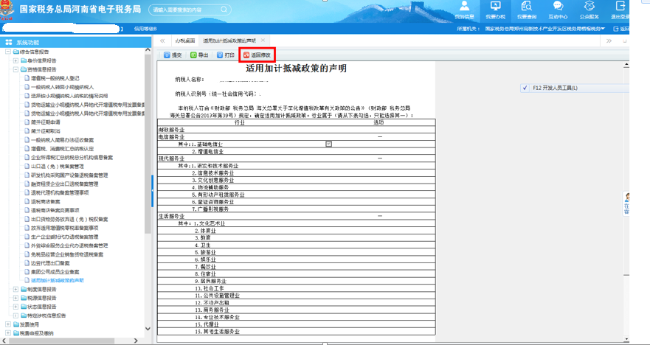Tick the checkbox in the 基础电信业 row
The width and height of the screenshot is (650, 345).
pos(328,144)
